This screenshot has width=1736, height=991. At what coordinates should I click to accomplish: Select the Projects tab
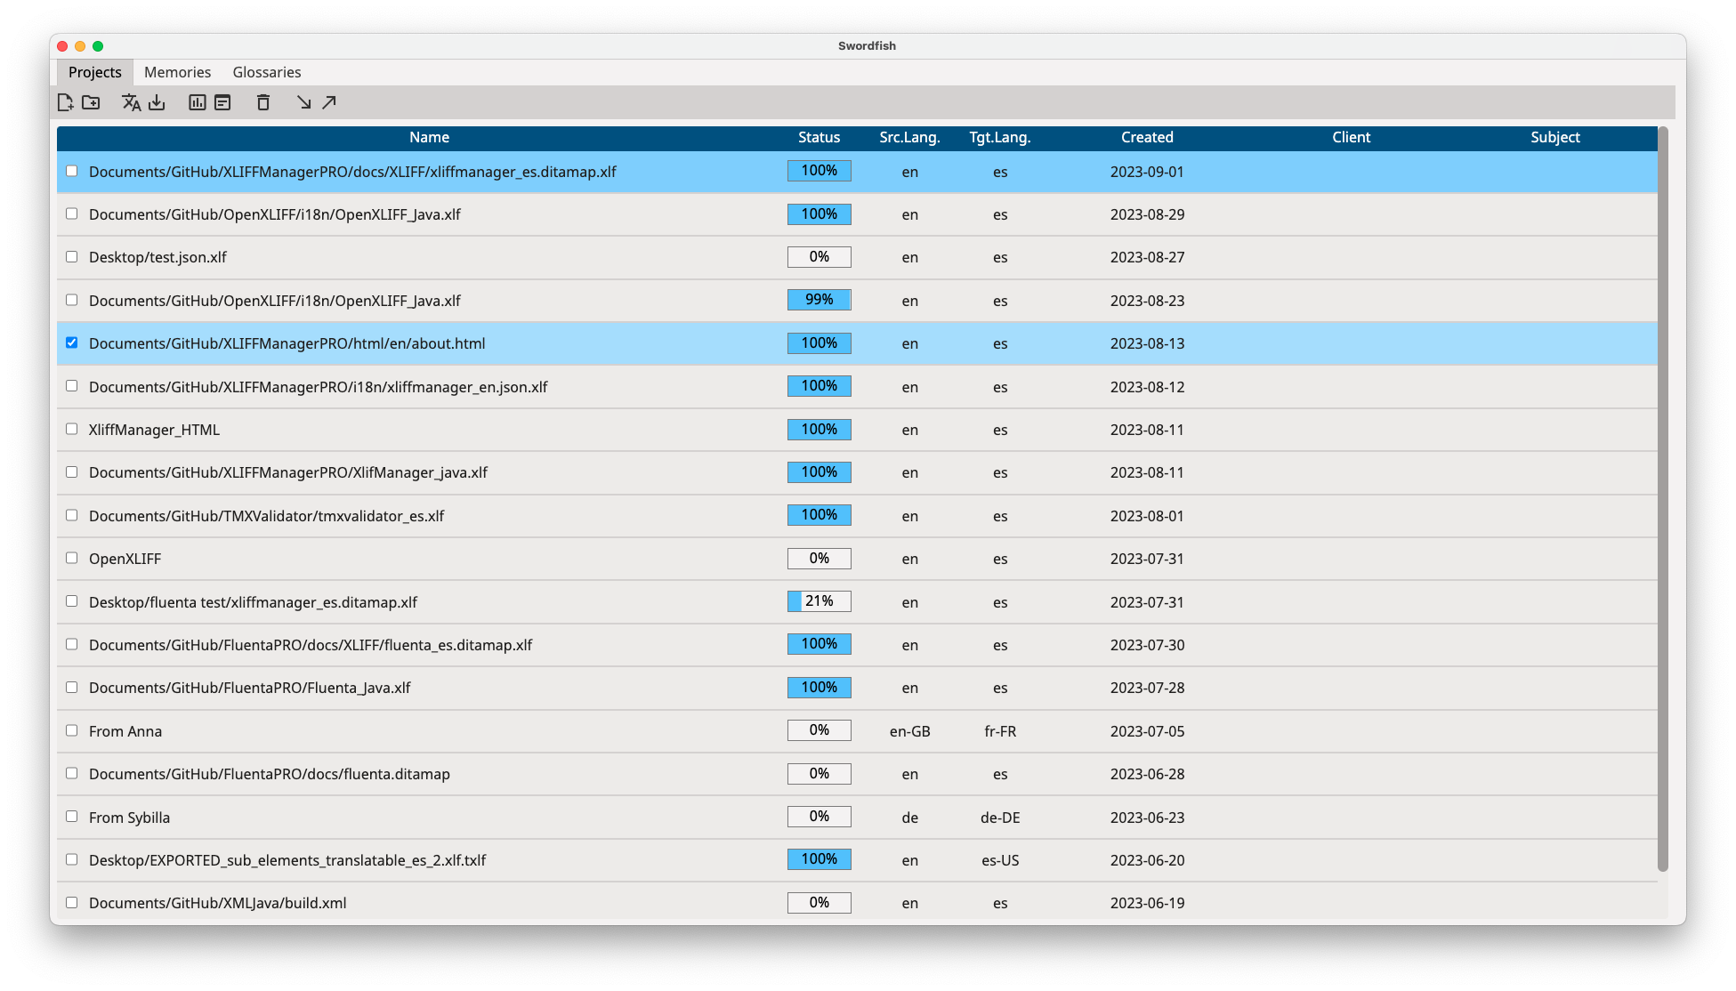(94, 72)
